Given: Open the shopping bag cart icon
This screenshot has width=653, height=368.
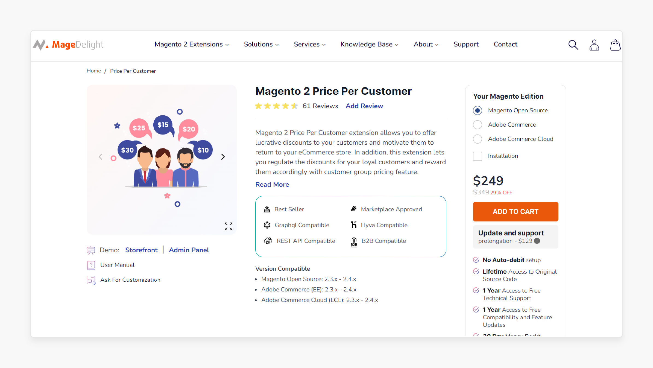Looking at the screenshot, I should point(615,45).
